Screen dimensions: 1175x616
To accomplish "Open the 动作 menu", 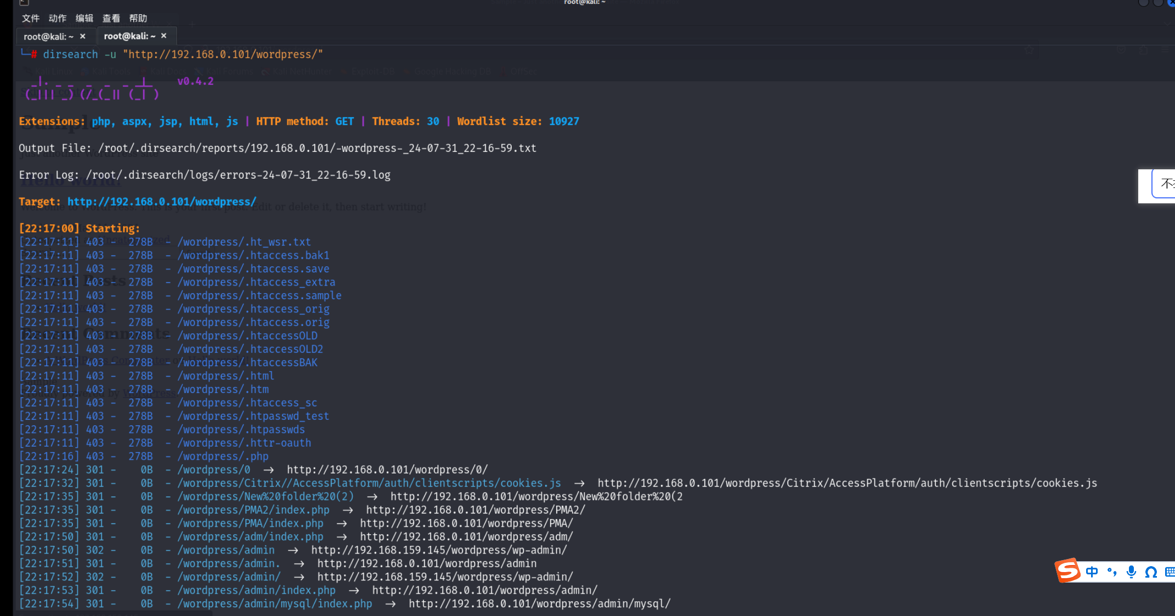I will tap(58, 18).
